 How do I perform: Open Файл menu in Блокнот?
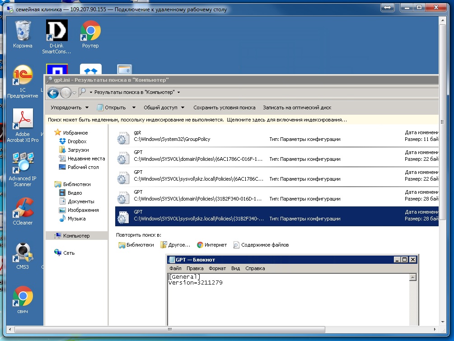(175, 268)
